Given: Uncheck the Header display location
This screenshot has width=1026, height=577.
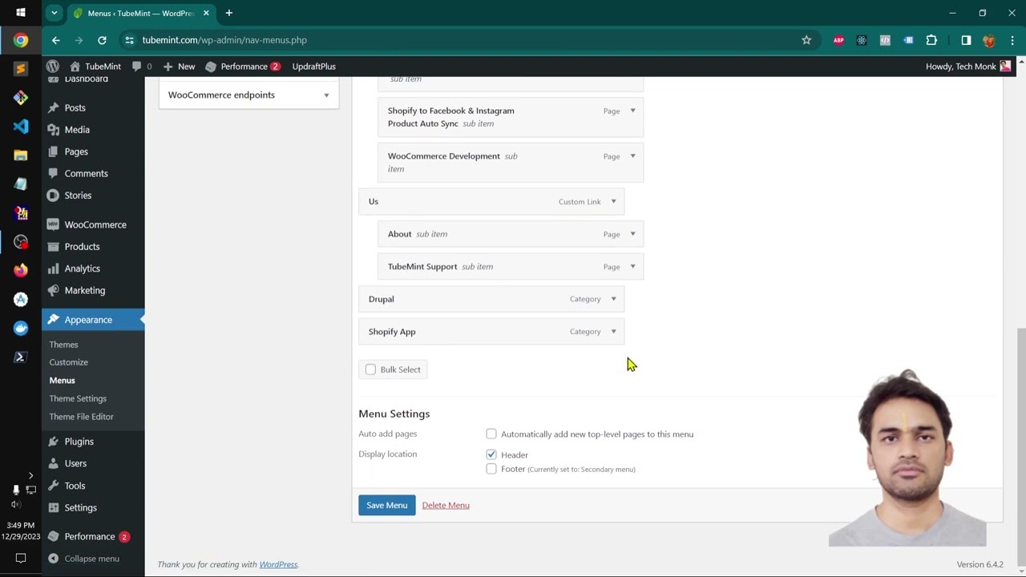Looking at the screenshot, I should (491, 454).
